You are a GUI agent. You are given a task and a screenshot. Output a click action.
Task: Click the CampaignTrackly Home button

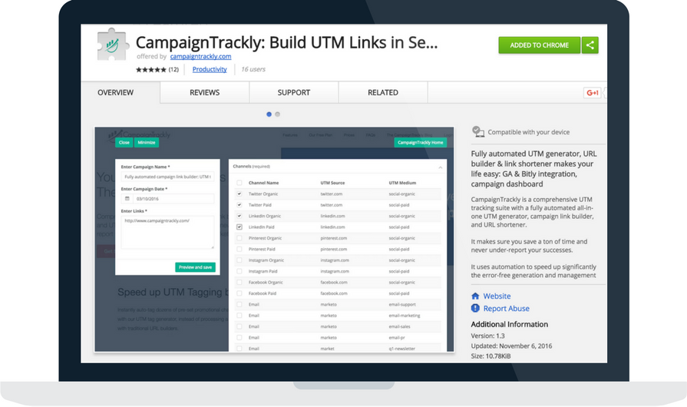(x=420, y=142)
